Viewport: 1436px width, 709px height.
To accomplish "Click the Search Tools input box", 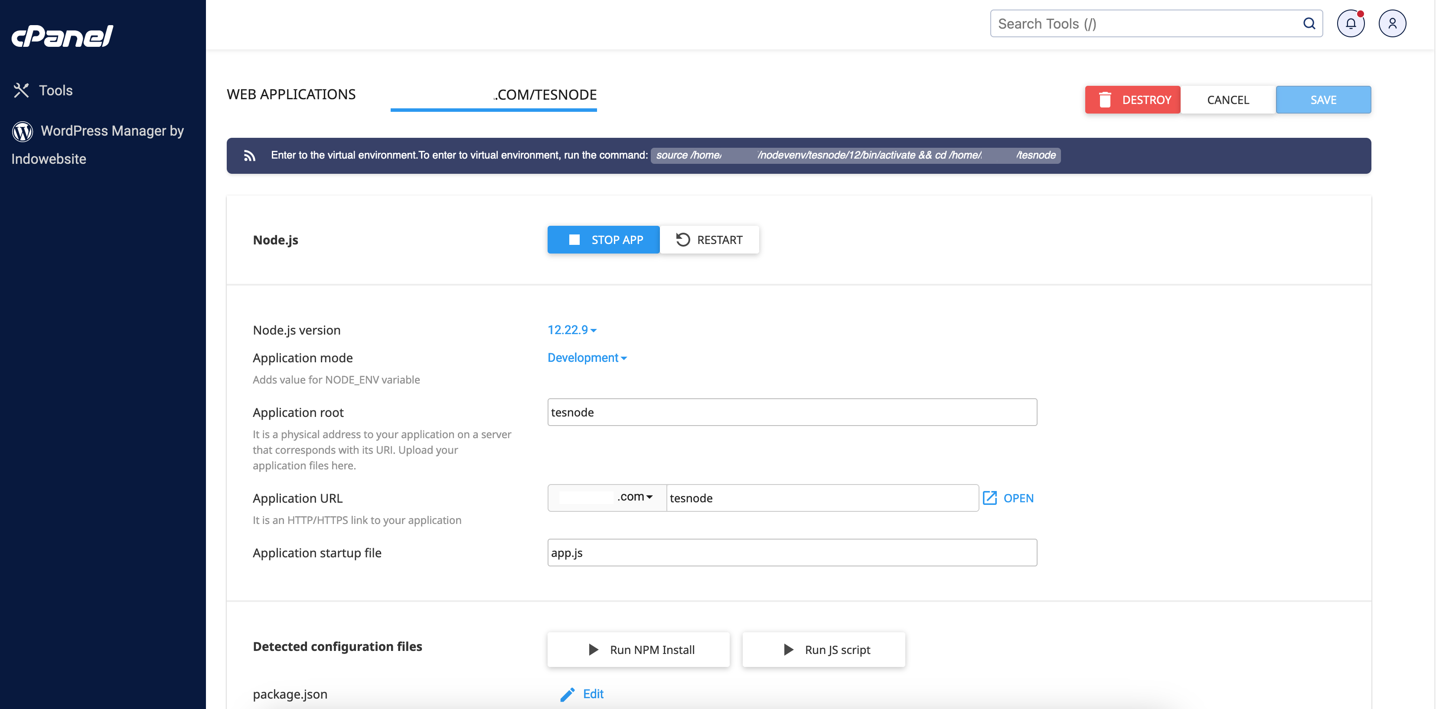I will (1143, 23).
